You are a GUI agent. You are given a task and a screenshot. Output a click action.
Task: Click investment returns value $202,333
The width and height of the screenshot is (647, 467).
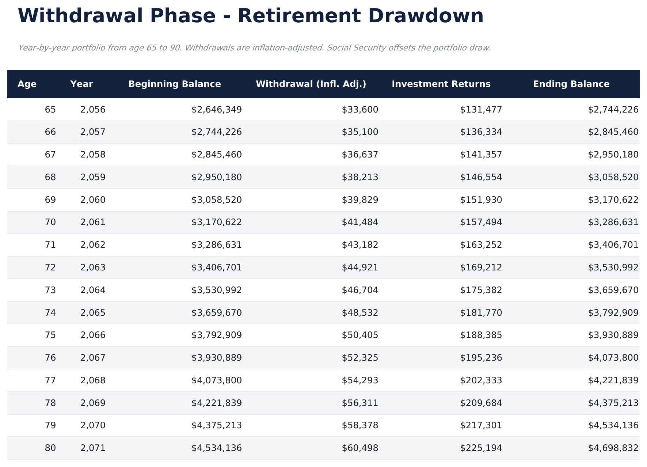pyautogui.click(x=481, y=380)
